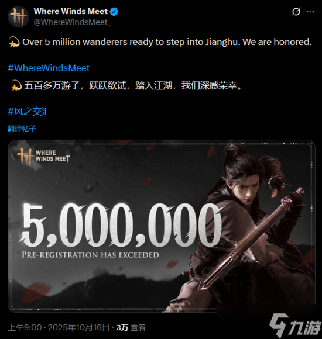Open the @WhereWindsMeet_ handle link
The width and height of the screenshot is (322, 339).
point(72,22)
